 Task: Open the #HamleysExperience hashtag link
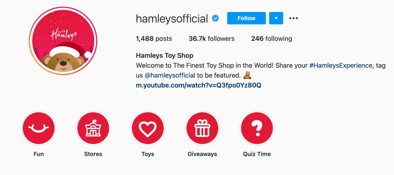coord(341,66)
